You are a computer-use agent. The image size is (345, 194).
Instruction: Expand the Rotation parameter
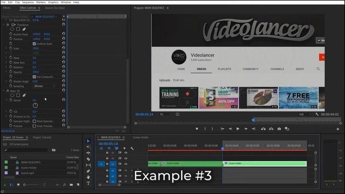(x=6, y=67)
